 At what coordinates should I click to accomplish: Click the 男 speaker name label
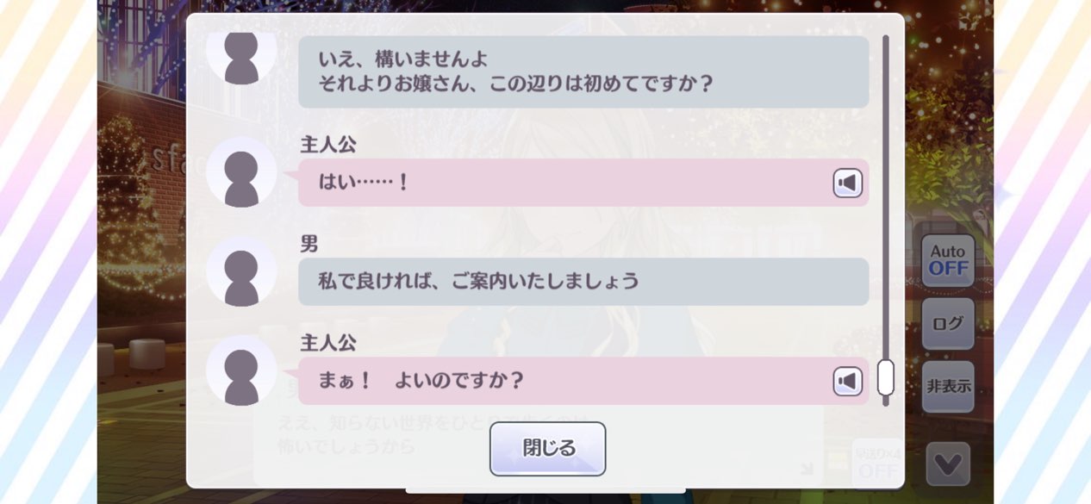coord(309,245)
